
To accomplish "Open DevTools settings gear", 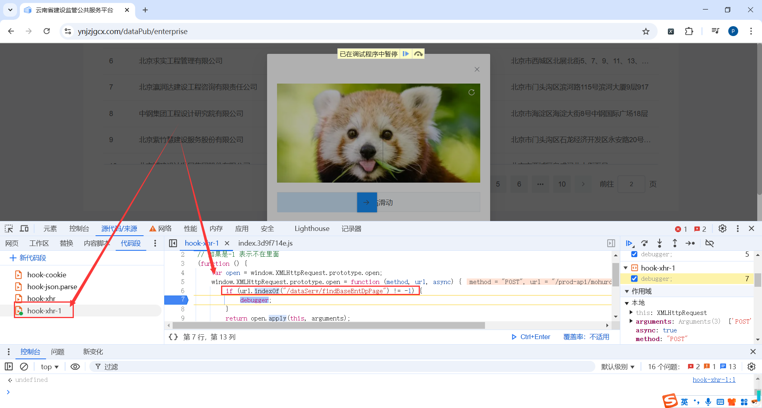I will 723,229.
